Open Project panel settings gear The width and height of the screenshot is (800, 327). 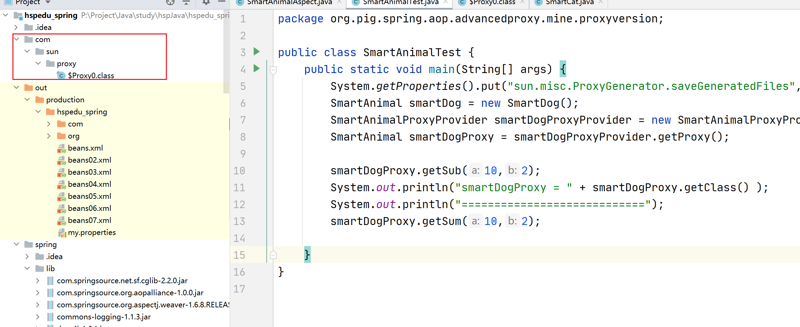(206, 2)
